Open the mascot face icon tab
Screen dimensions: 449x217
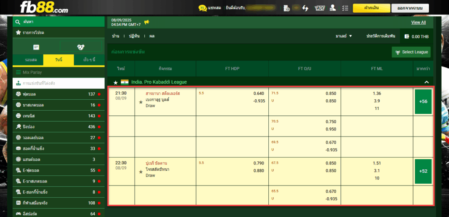[81, 47]
